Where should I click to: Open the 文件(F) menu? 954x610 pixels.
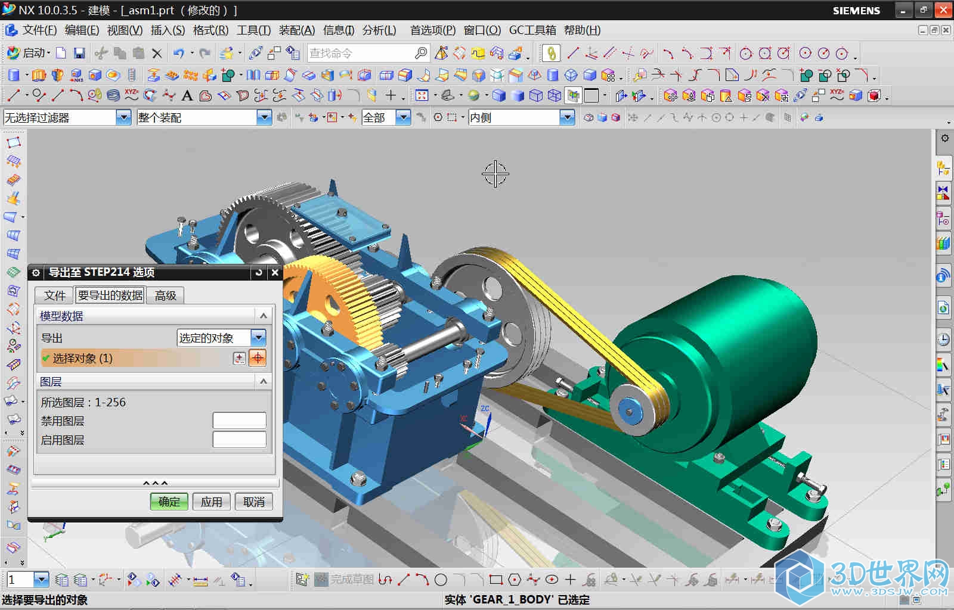[39, 30]
